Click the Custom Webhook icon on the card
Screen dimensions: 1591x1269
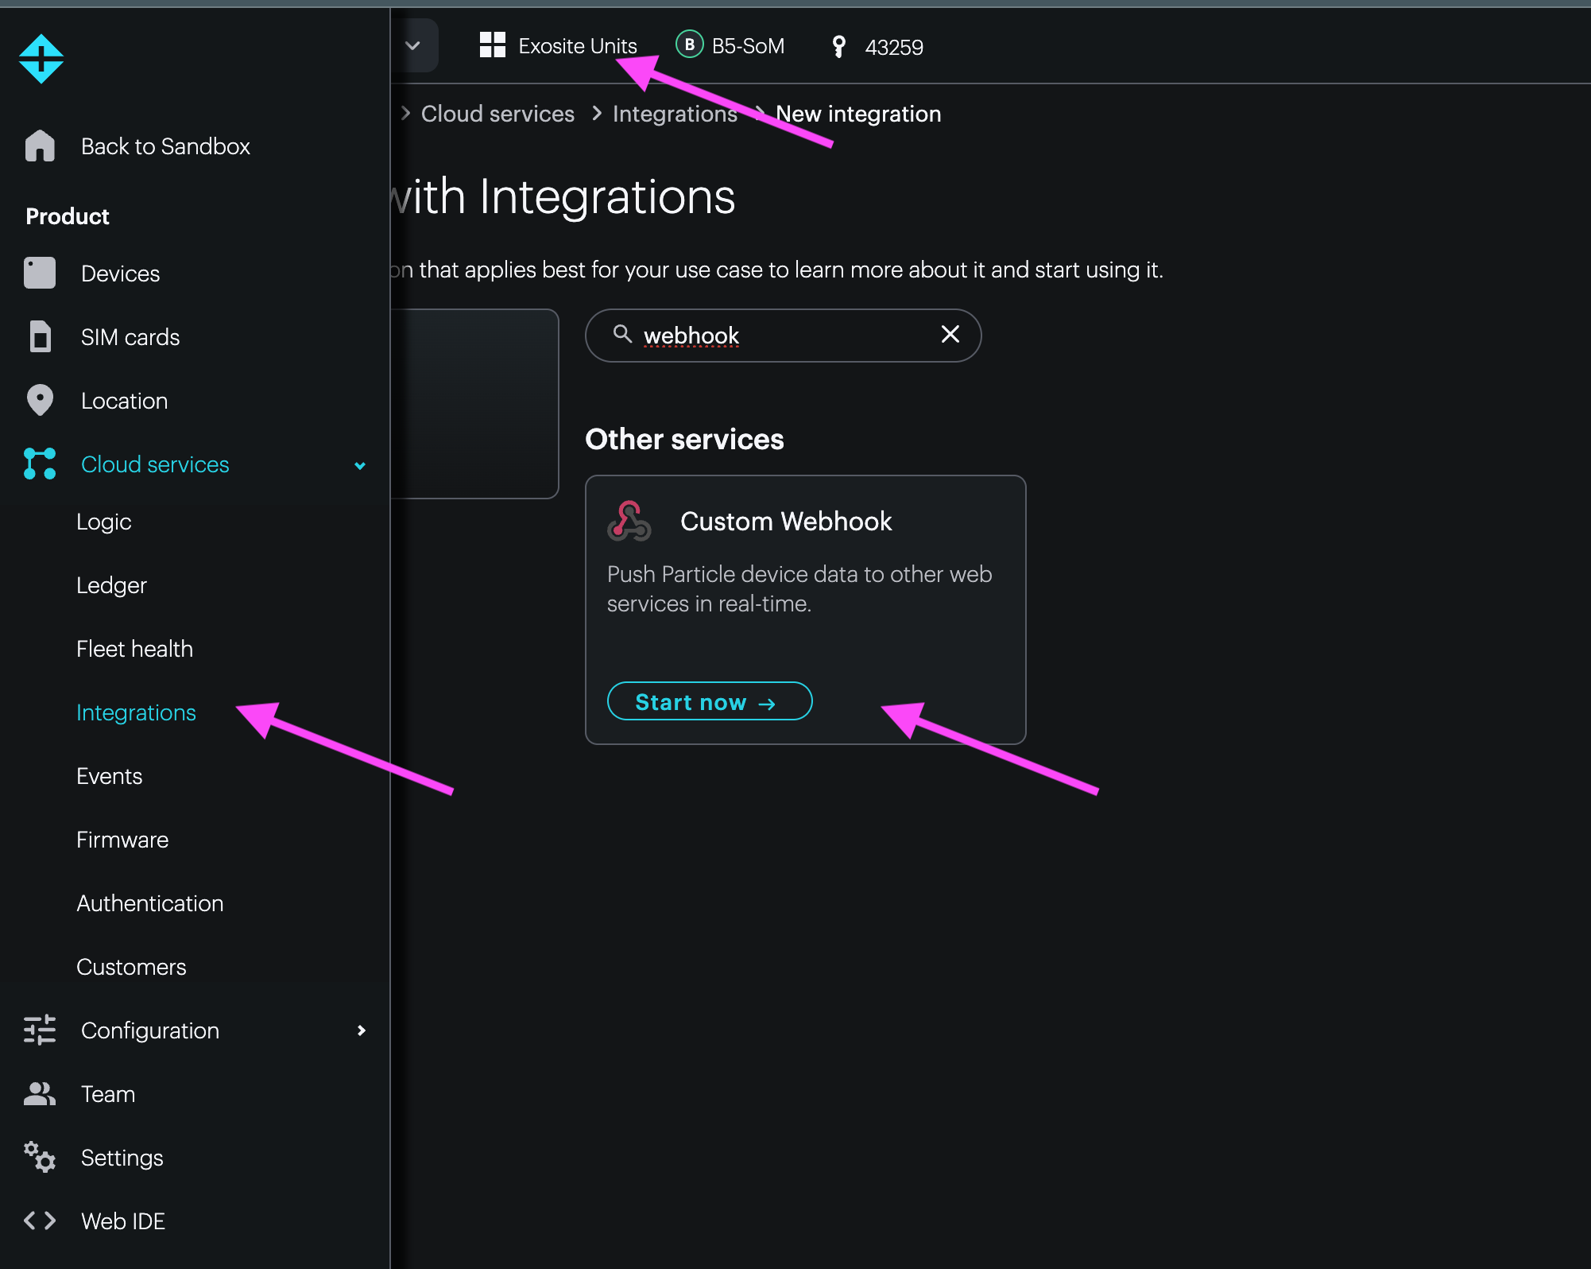pos(630,522)
